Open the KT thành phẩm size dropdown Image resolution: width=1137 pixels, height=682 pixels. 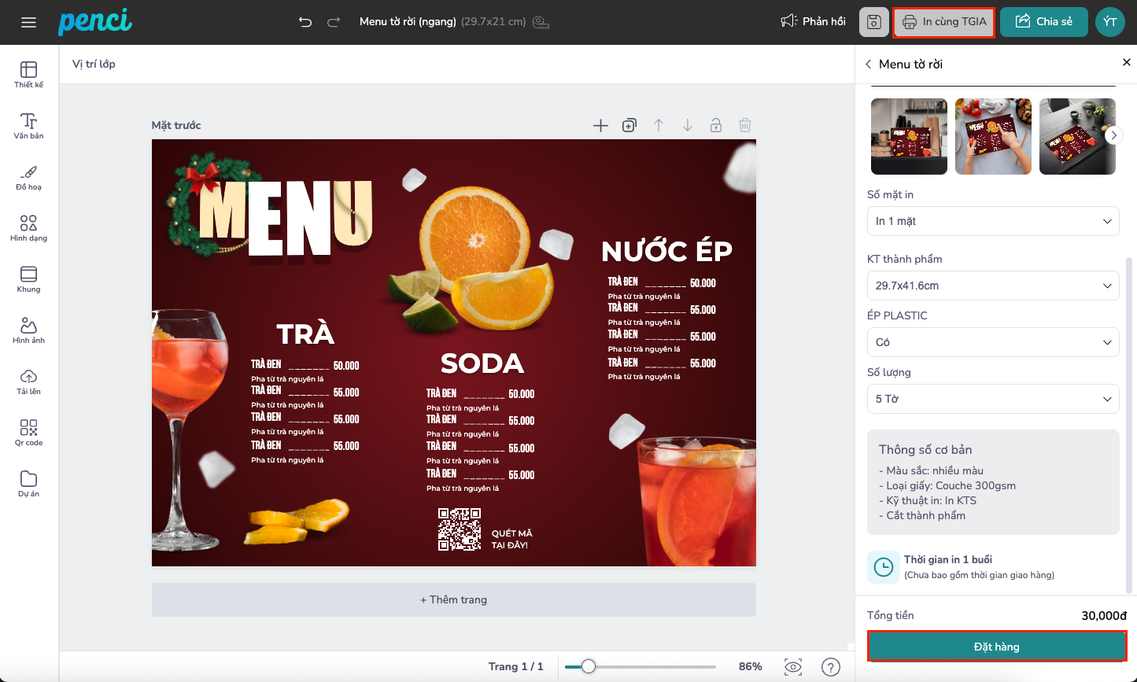click(993, 286)
